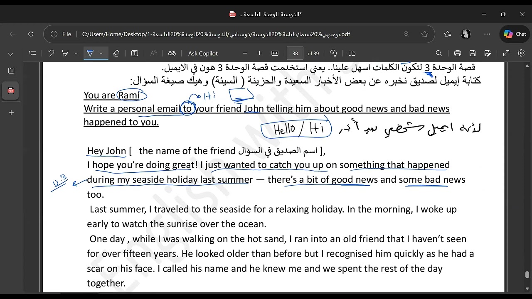Click 'I hope you're doing great!' text
Viewport: 532px width, 299px height.
tap(143, 165)
